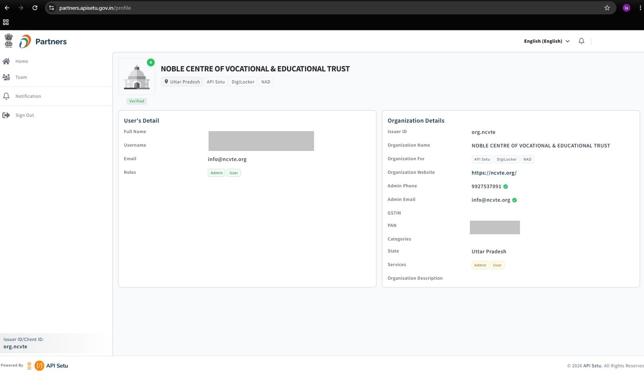644x372 pixels.
Task: Click the browser forward arrow
Action: [21, 8]
